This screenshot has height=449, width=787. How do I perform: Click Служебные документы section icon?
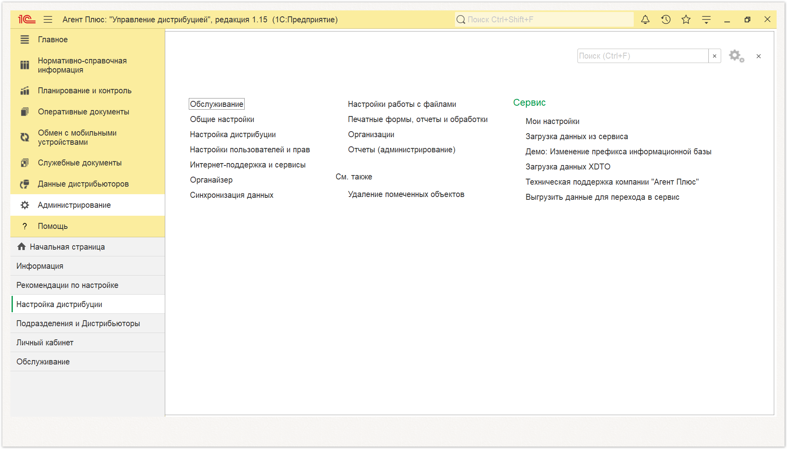click(x=25, y=163)
